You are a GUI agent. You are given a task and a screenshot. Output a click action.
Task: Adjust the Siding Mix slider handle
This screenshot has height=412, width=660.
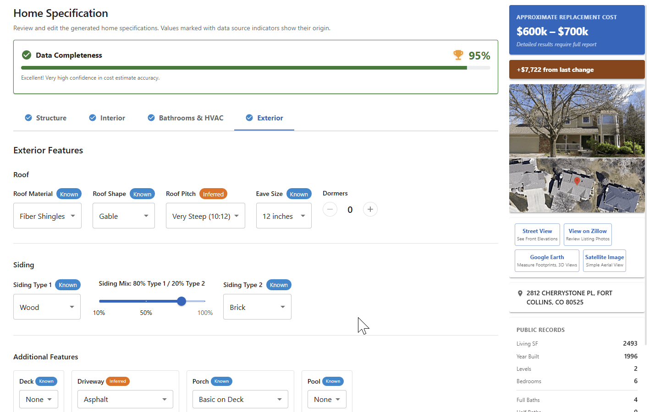tap(181, 301)
